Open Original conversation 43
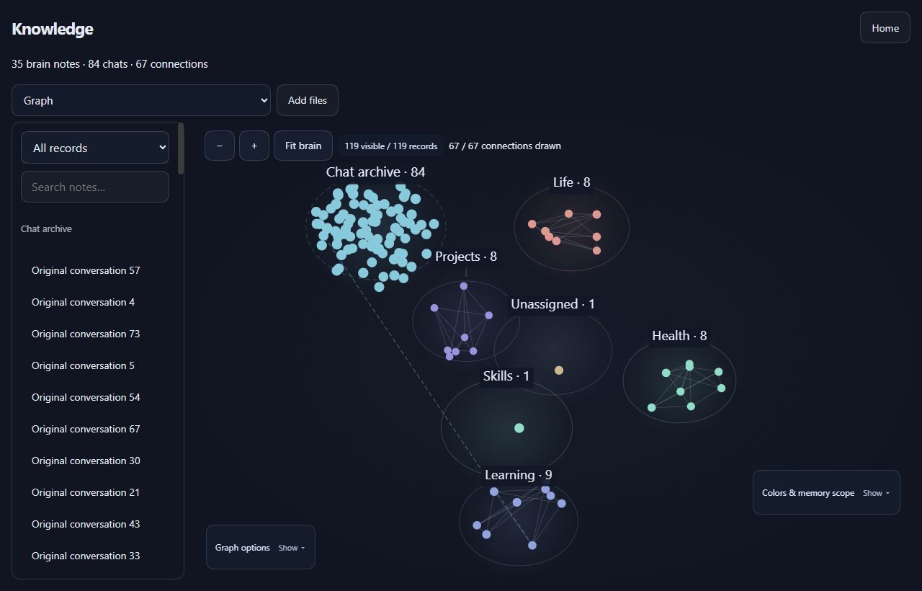The image size is (922, 591). (86, 524)
